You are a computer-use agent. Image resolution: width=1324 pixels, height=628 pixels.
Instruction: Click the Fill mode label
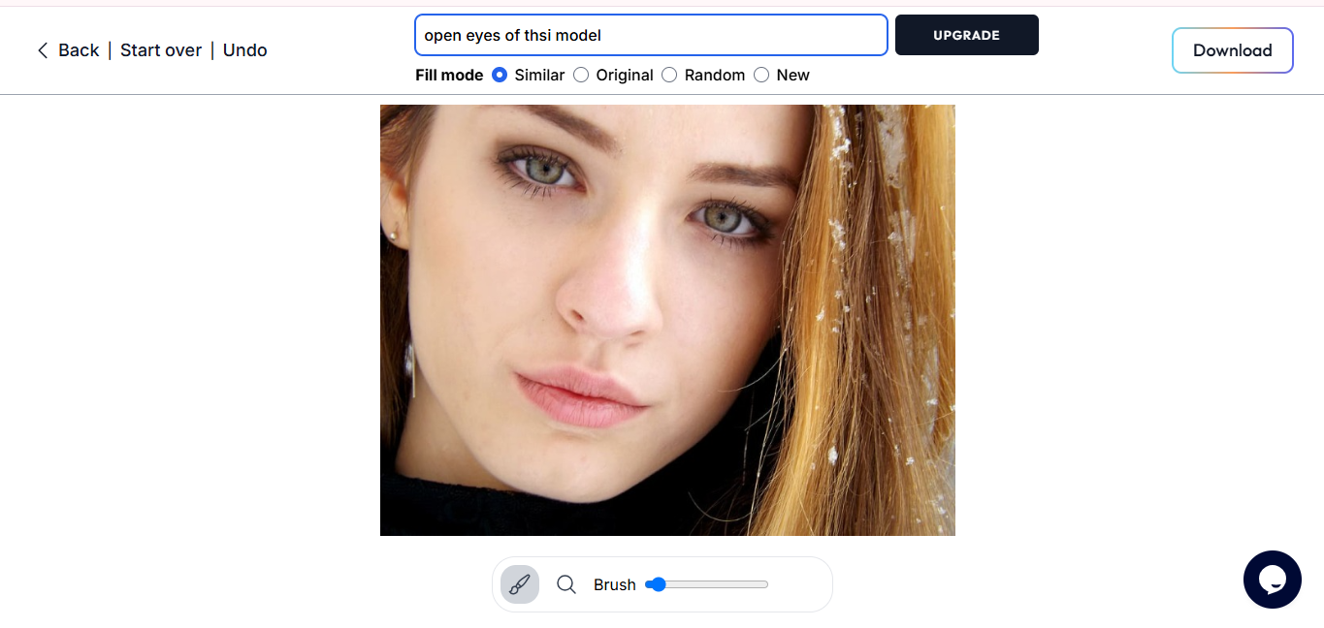point(449,75)
